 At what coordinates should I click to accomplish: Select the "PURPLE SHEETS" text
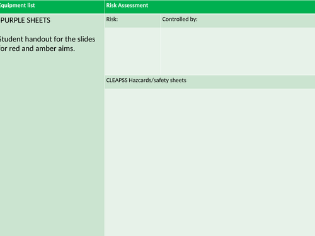pos(25,20)
